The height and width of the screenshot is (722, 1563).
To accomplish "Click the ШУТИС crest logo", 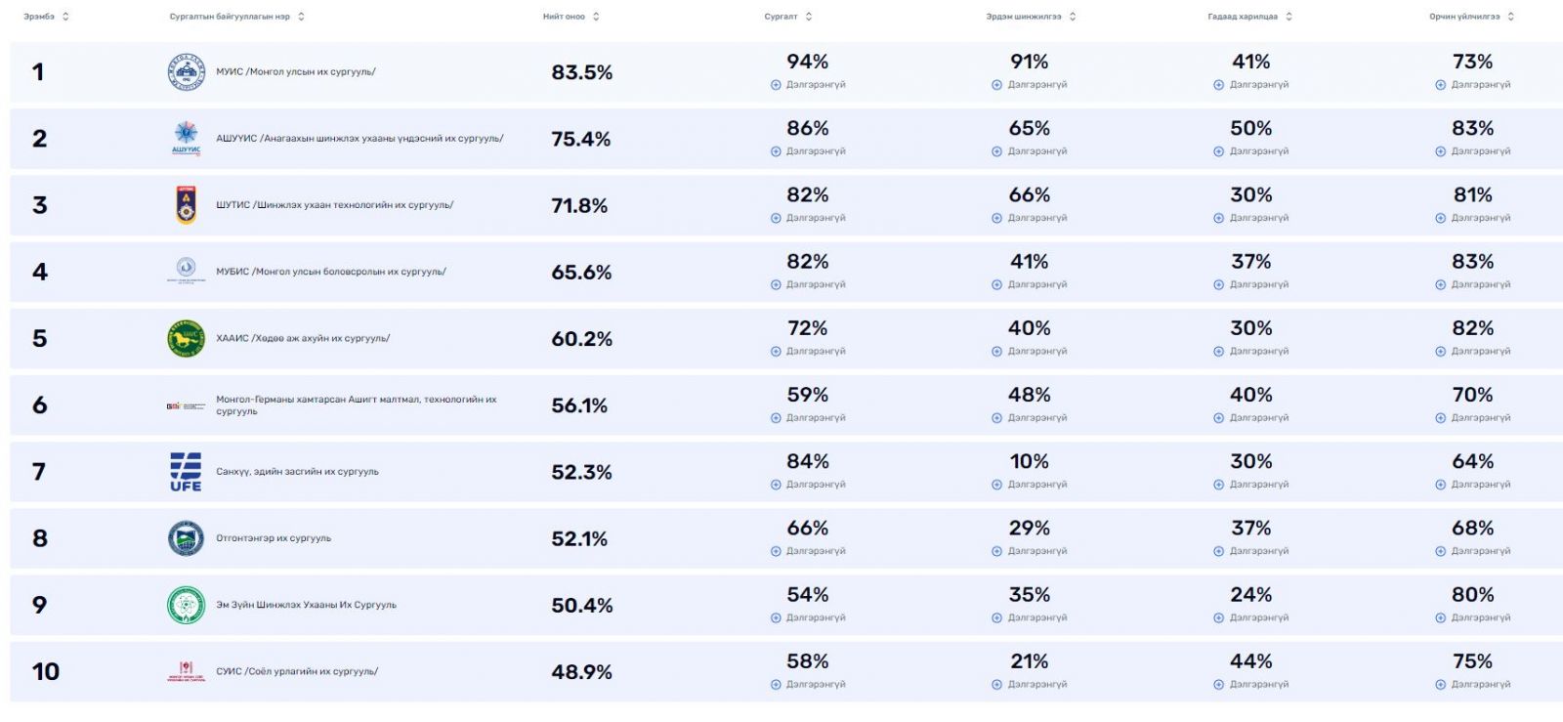I will coord(186,205).
